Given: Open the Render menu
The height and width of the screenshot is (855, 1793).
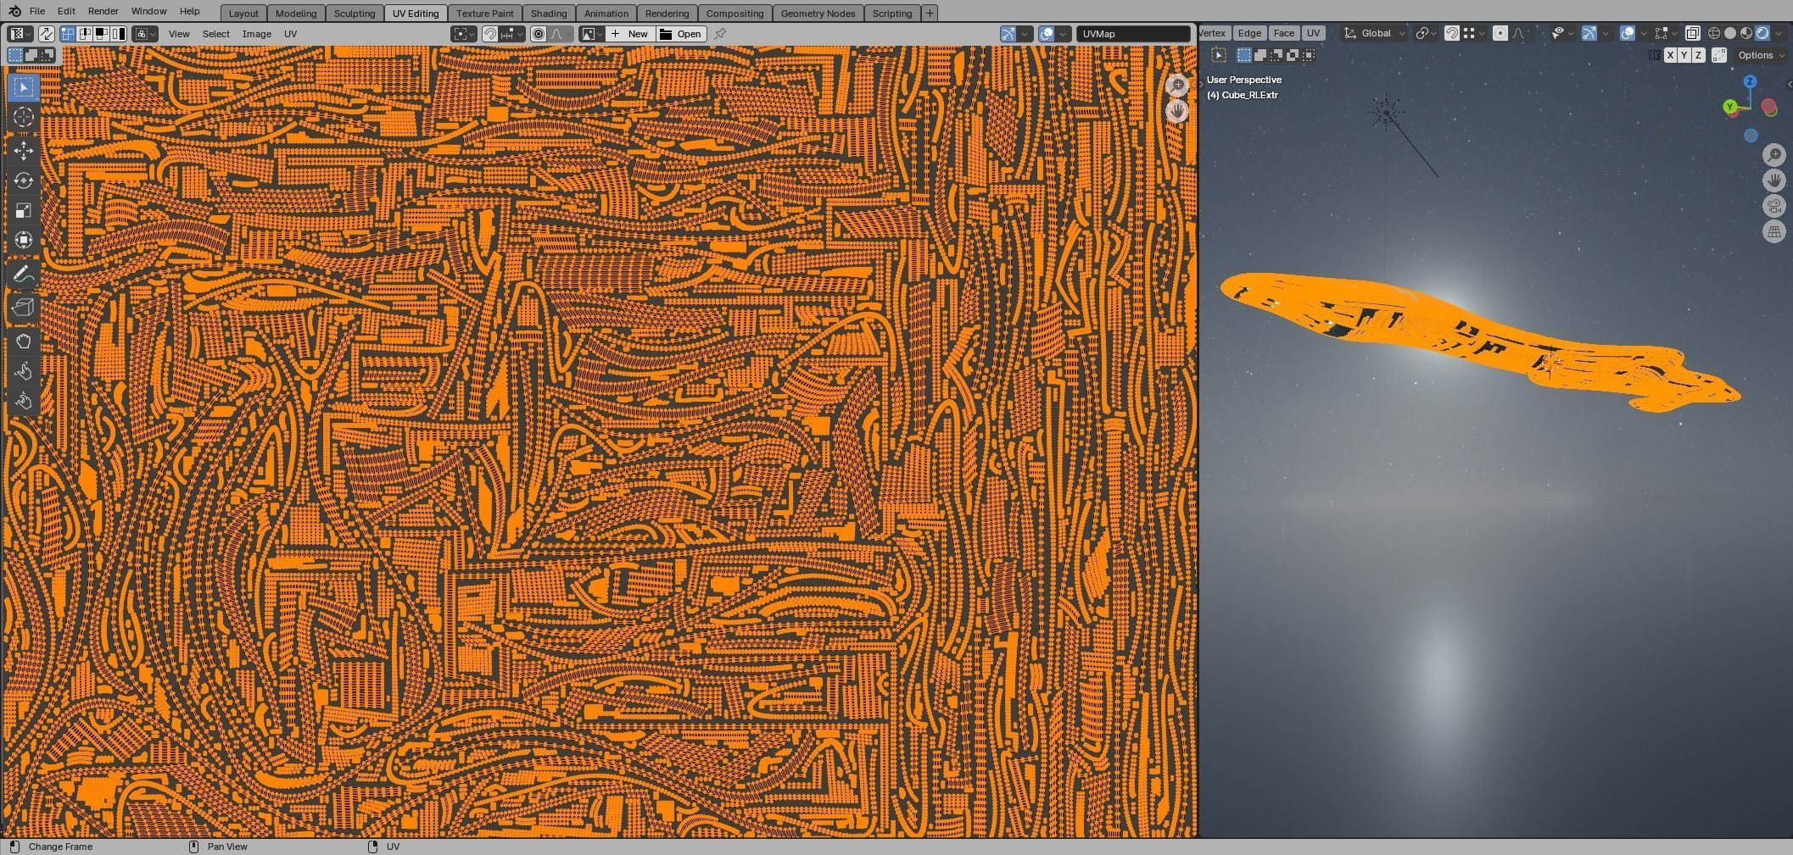Looking at the screenshot, I should tap(103, 11).
